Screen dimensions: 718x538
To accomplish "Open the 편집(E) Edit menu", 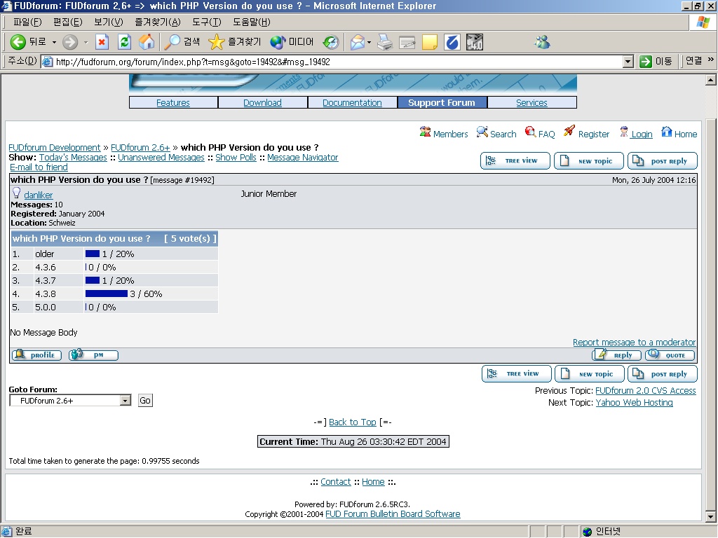I will [68, 22].
